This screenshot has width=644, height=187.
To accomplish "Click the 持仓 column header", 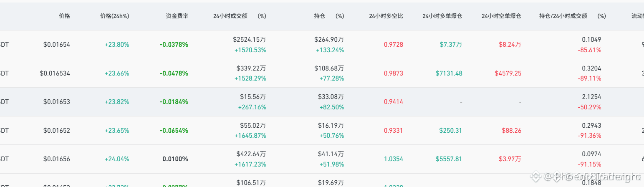I will click(320, 16).
